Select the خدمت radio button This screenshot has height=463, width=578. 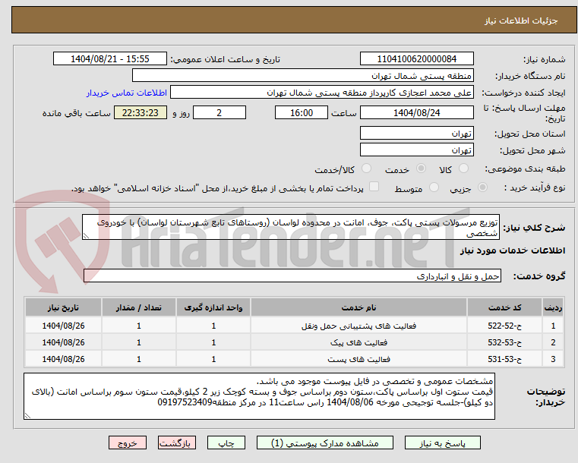click(x=421, y=169)
